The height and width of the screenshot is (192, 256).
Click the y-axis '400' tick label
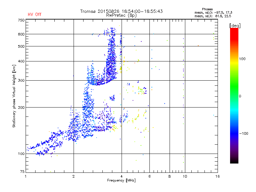point(21,61)
